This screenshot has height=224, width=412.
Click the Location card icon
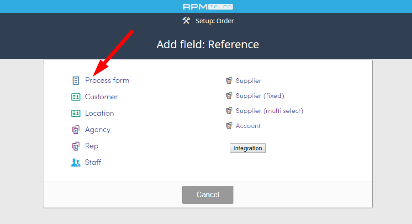click(76, 113)
